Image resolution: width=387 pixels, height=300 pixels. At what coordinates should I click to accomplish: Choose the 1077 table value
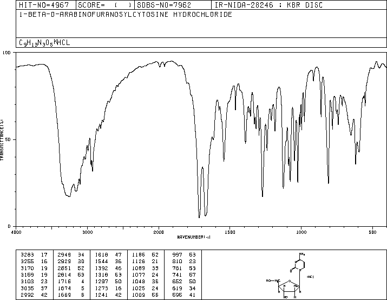[139, 275]
